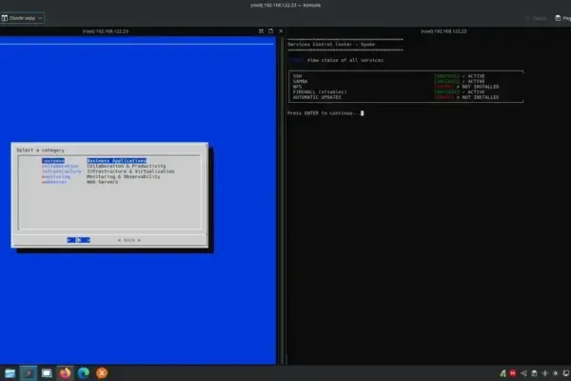Select Collaboration & Productivity row description
This screenshot has height=381, width=571.
click(x=127, y=166)
